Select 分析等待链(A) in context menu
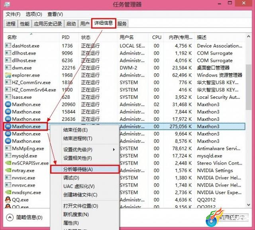 (x=85, y=169)
